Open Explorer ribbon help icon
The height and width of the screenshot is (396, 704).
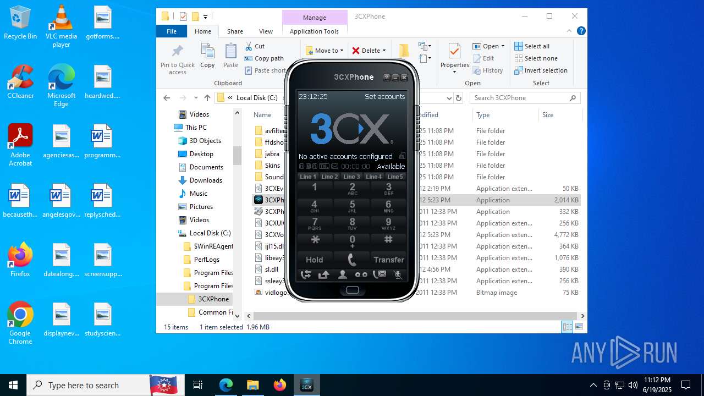pos(581,31)
